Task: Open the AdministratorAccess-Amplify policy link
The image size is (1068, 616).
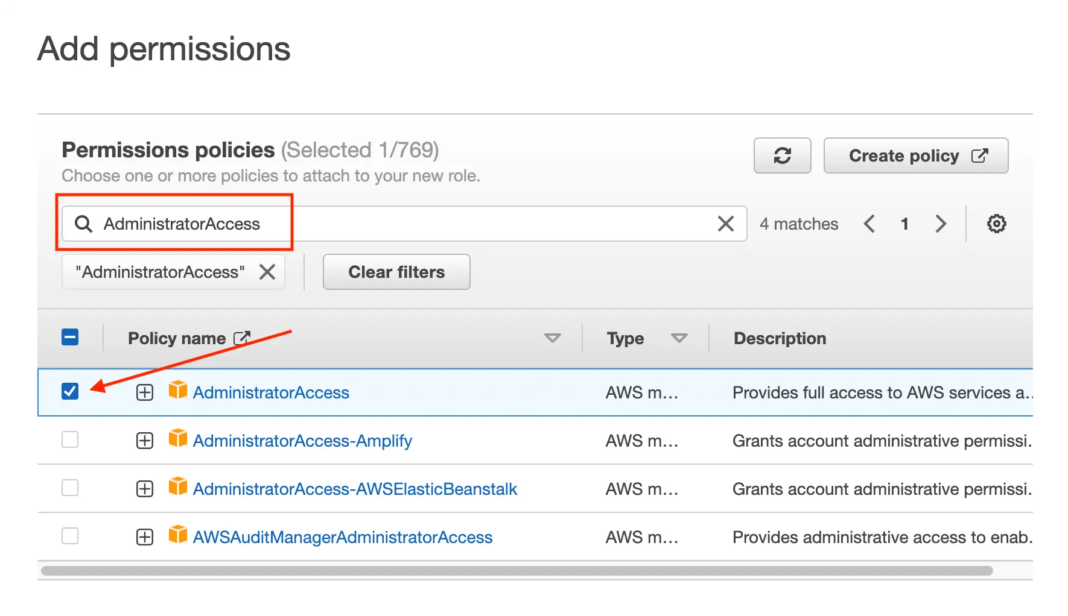Action: pos(302,441)
